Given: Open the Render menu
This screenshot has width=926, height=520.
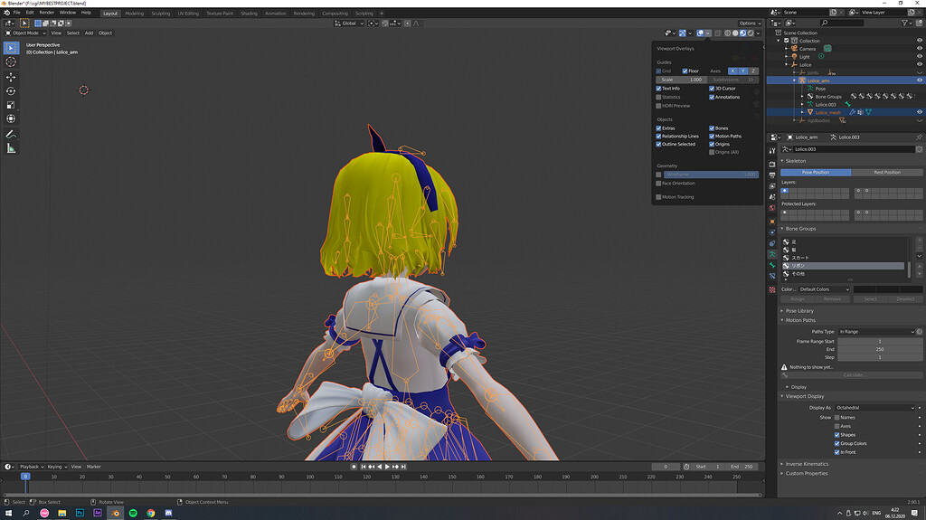Looking at the screenshot, I should tap(47, 13).
